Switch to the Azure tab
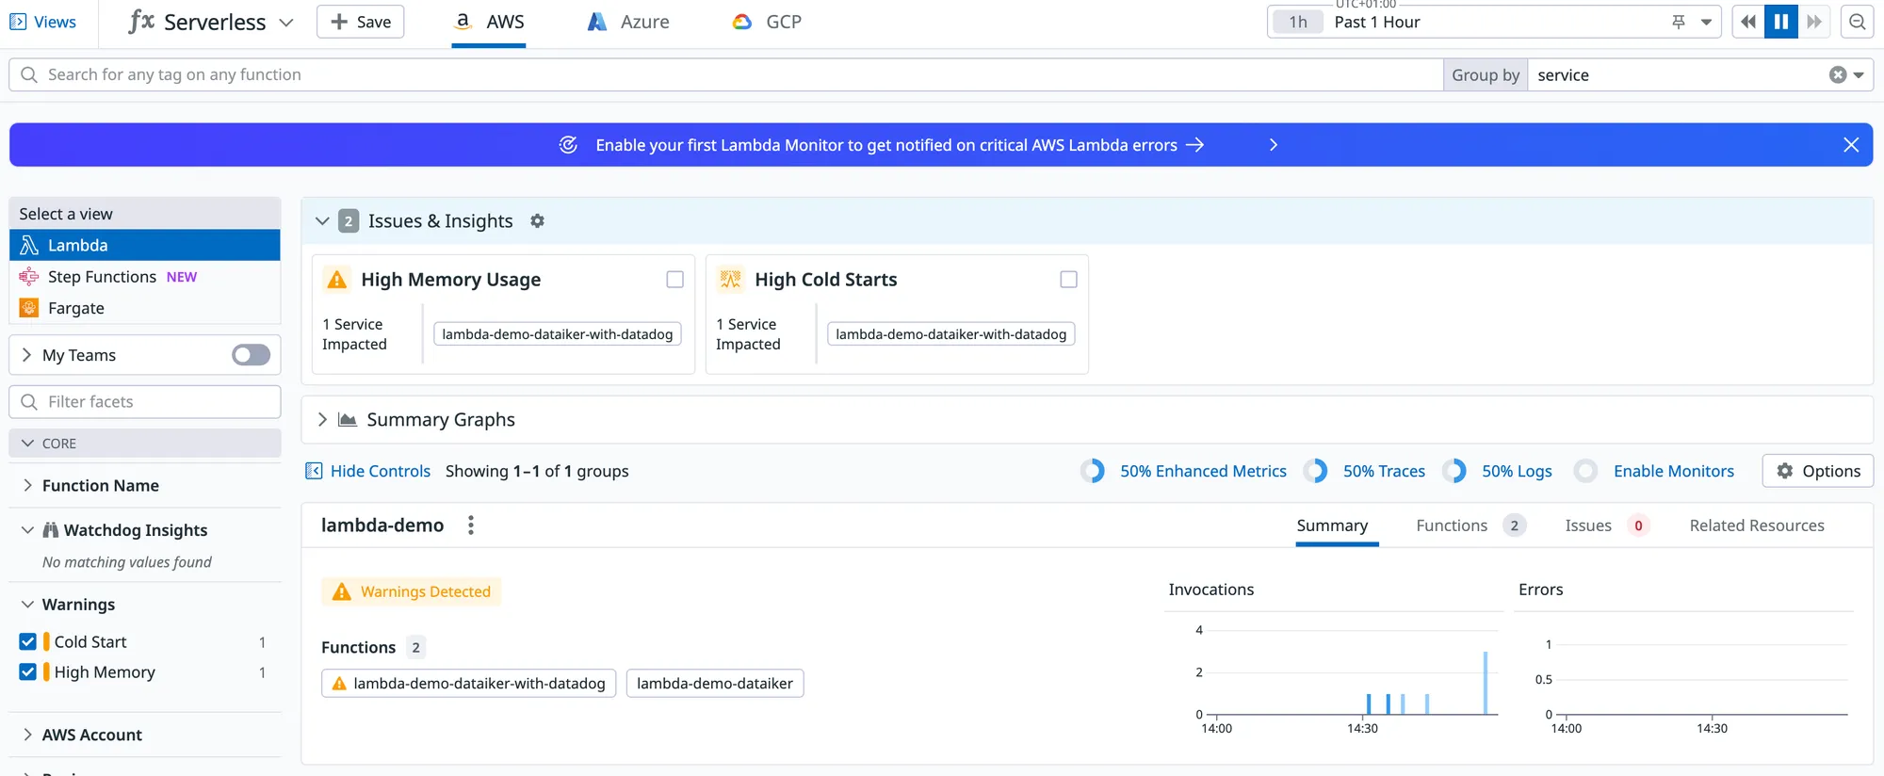Image resolution: width=1884 pixels, height=776 pixels. (628, 22)
